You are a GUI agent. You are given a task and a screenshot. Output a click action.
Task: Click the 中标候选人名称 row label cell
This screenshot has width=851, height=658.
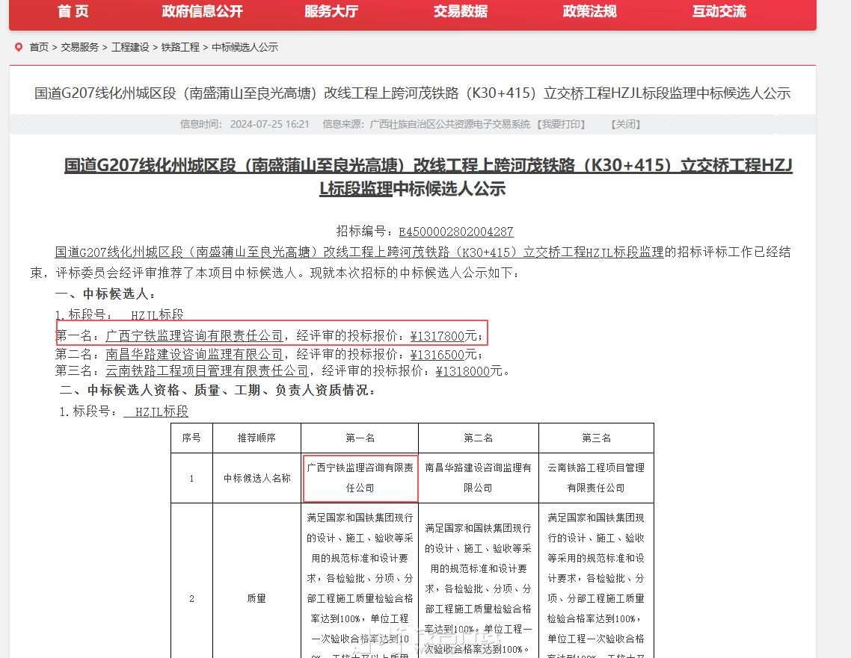(256, 478)
